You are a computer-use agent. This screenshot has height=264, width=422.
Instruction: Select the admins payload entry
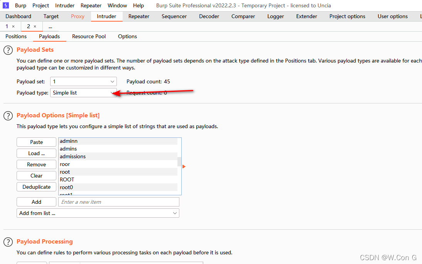[118, 149]
